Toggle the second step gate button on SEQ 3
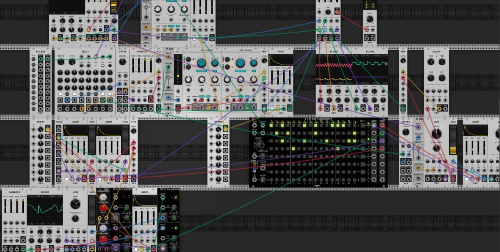 coord(67,94)
